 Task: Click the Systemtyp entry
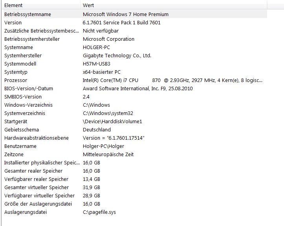click(x=16, y=72)
